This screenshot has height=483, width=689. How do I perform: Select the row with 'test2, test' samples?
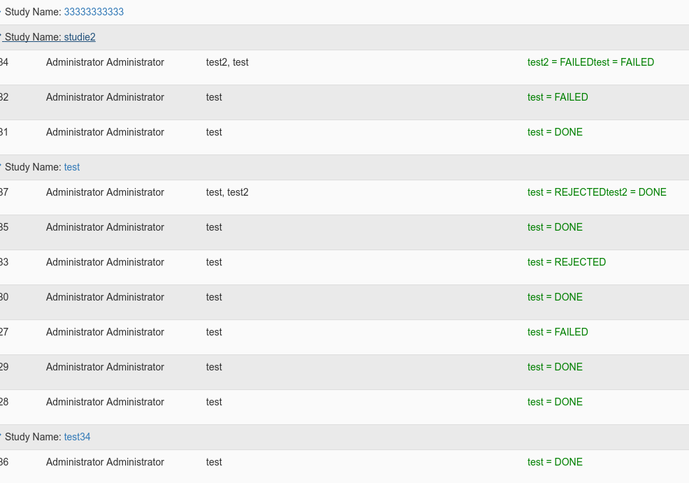coord(344,67)
